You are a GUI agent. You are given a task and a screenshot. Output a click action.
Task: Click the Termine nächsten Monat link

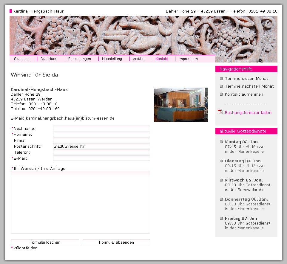(249, 86)
